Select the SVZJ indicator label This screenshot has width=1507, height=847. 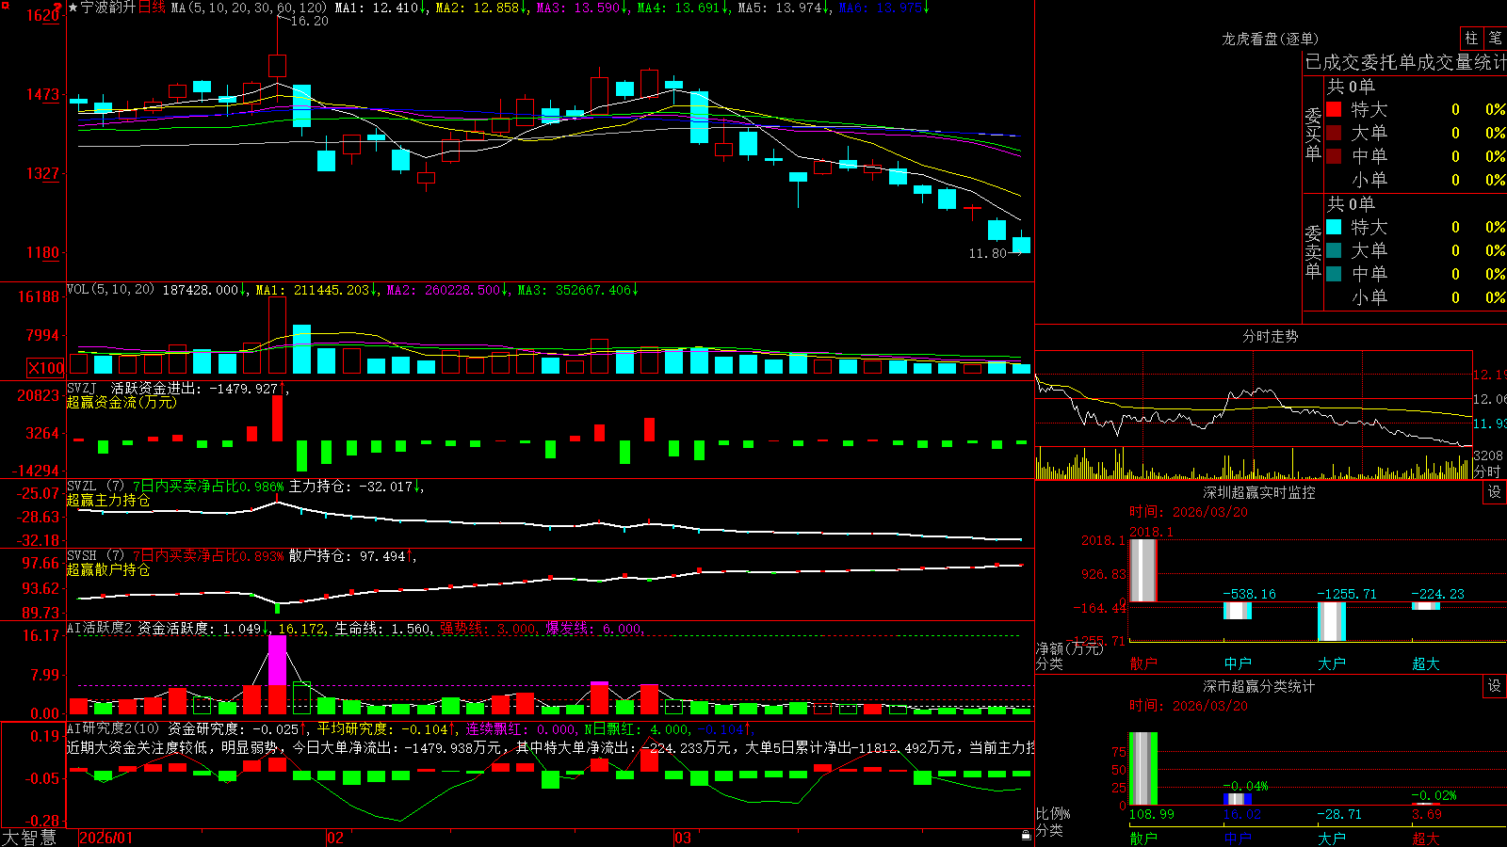point(82,388)
